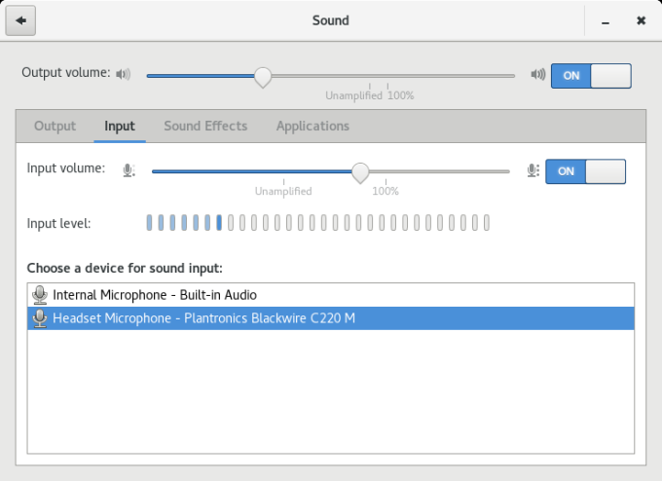Screen dimensions: 662x481
Task: Switch to the Output tab
Action: pyautogui.click(x=55, y=126)
